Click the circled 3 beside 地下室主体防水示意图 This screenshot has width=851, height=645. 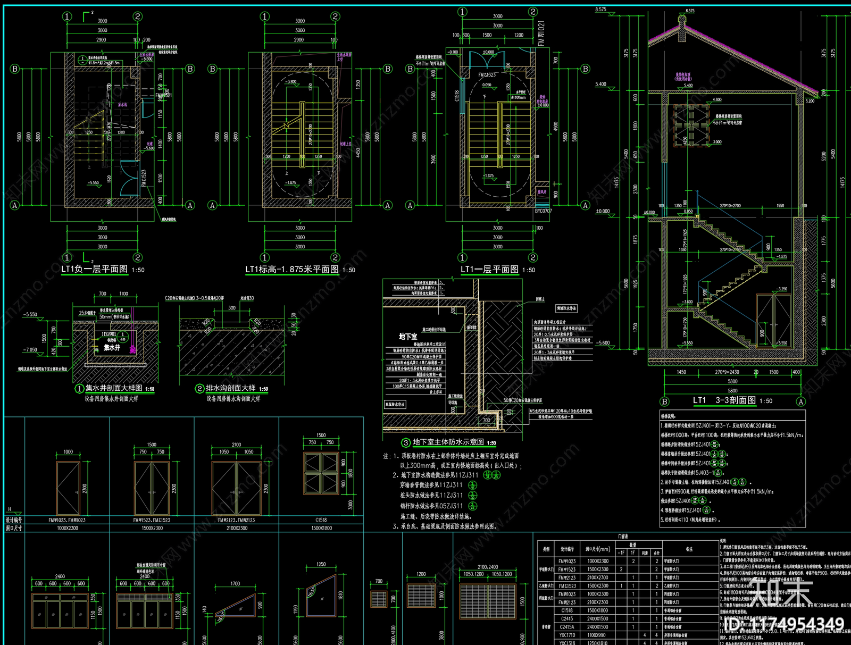click(x=406, y=442)
